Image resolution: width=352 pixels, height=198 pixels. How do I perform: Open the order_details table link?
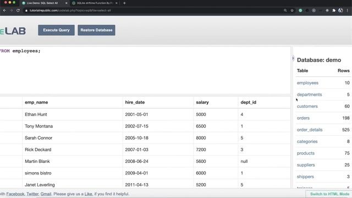[310, 130]
